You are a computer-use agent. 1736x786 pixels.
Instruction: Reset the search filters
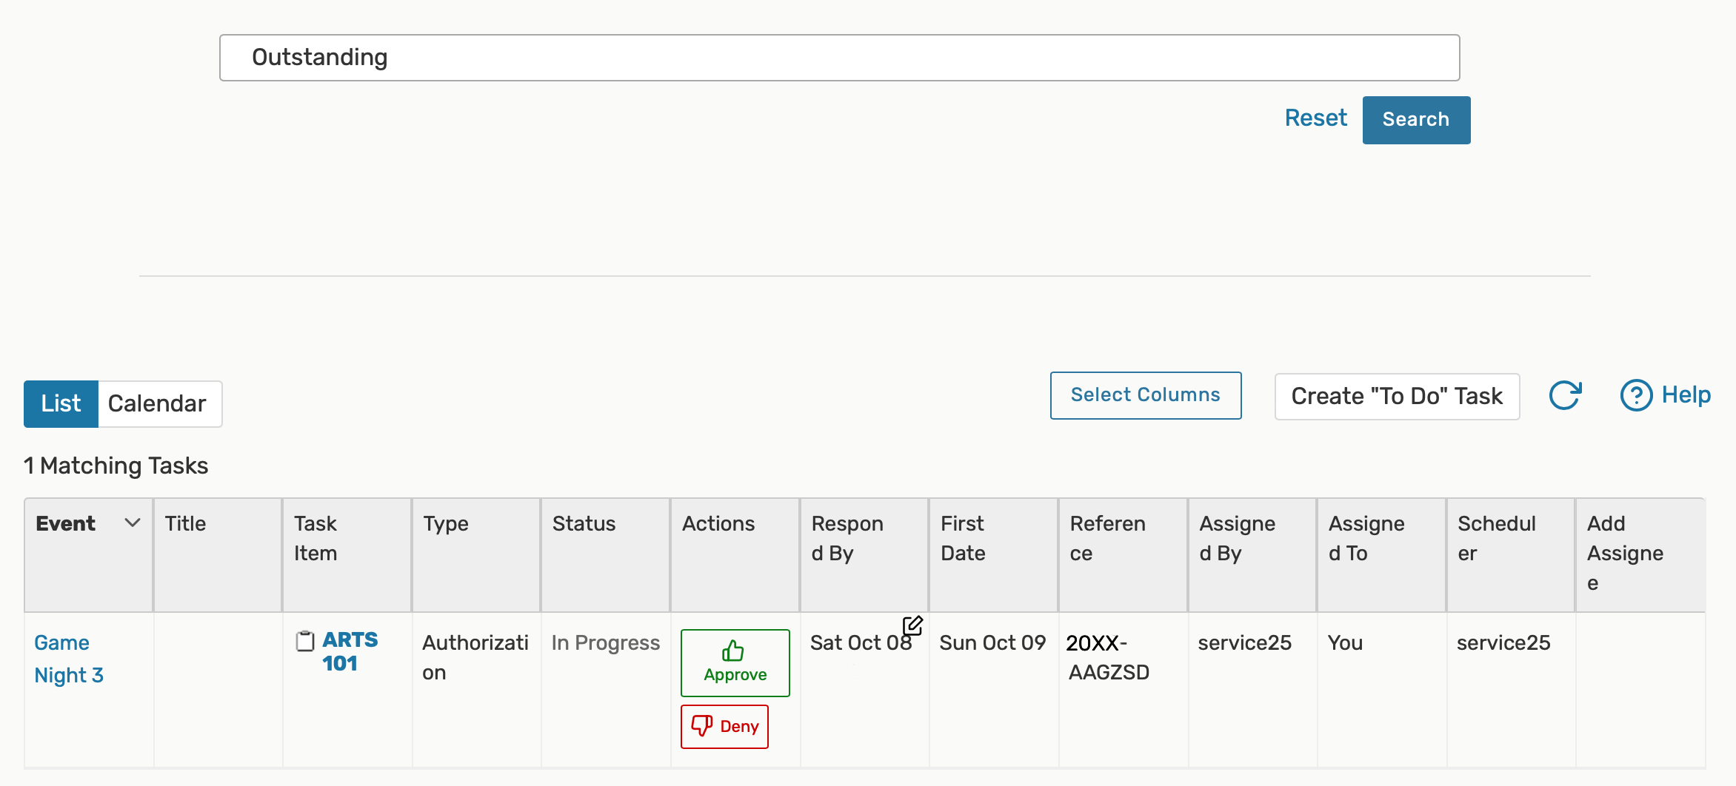click(1315, 118)
